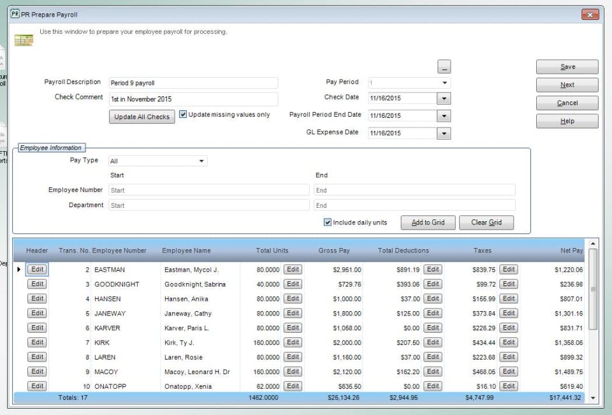Click the grid scroll-up arrow
612x415 pixels.
pyautogui.click(x=593, y=244)
